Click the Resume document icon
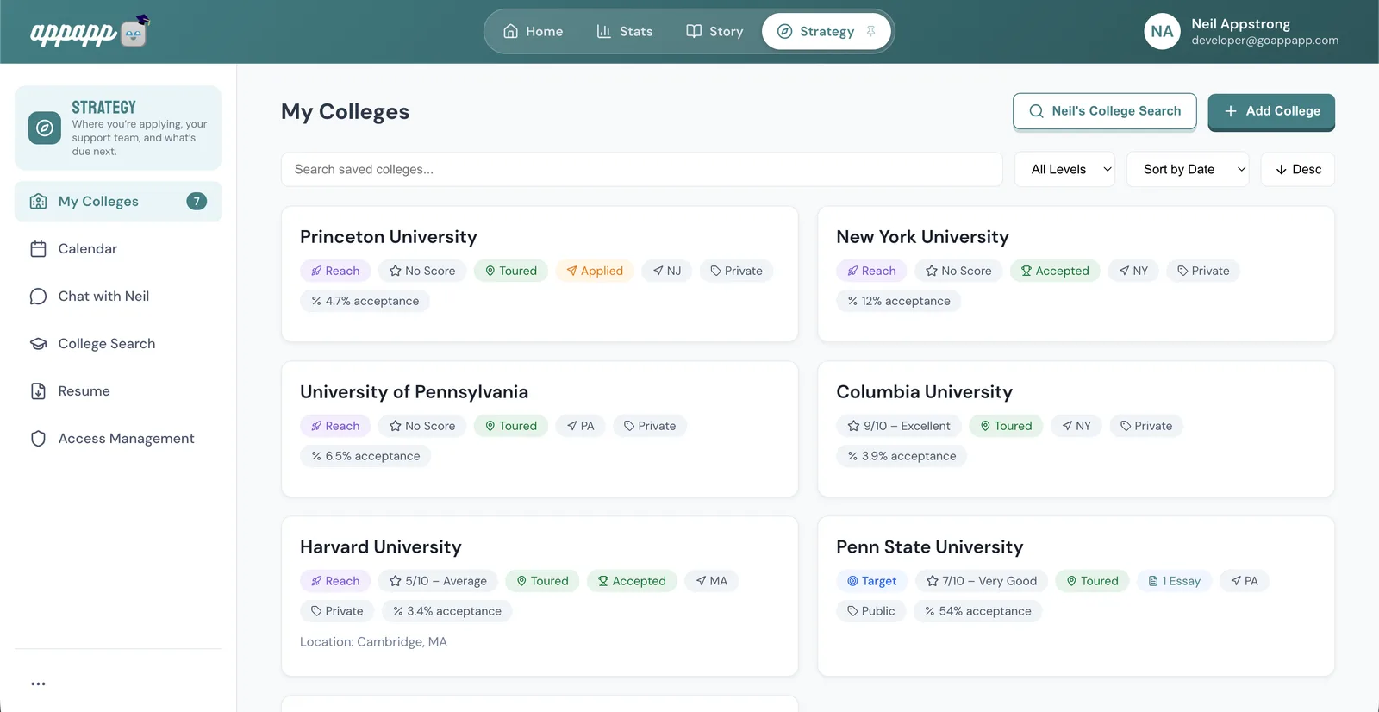The height and width of the screenshot is (712, 1379). pos(38,390)
